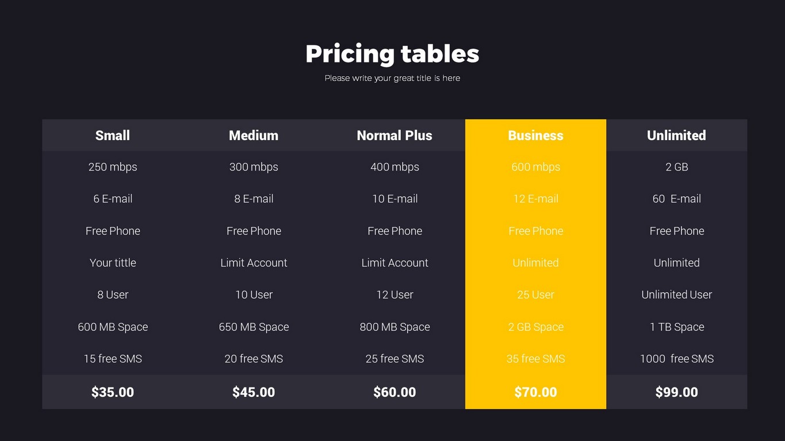
Task: Click the $70.00 Business price
Action: pos(535,392)
